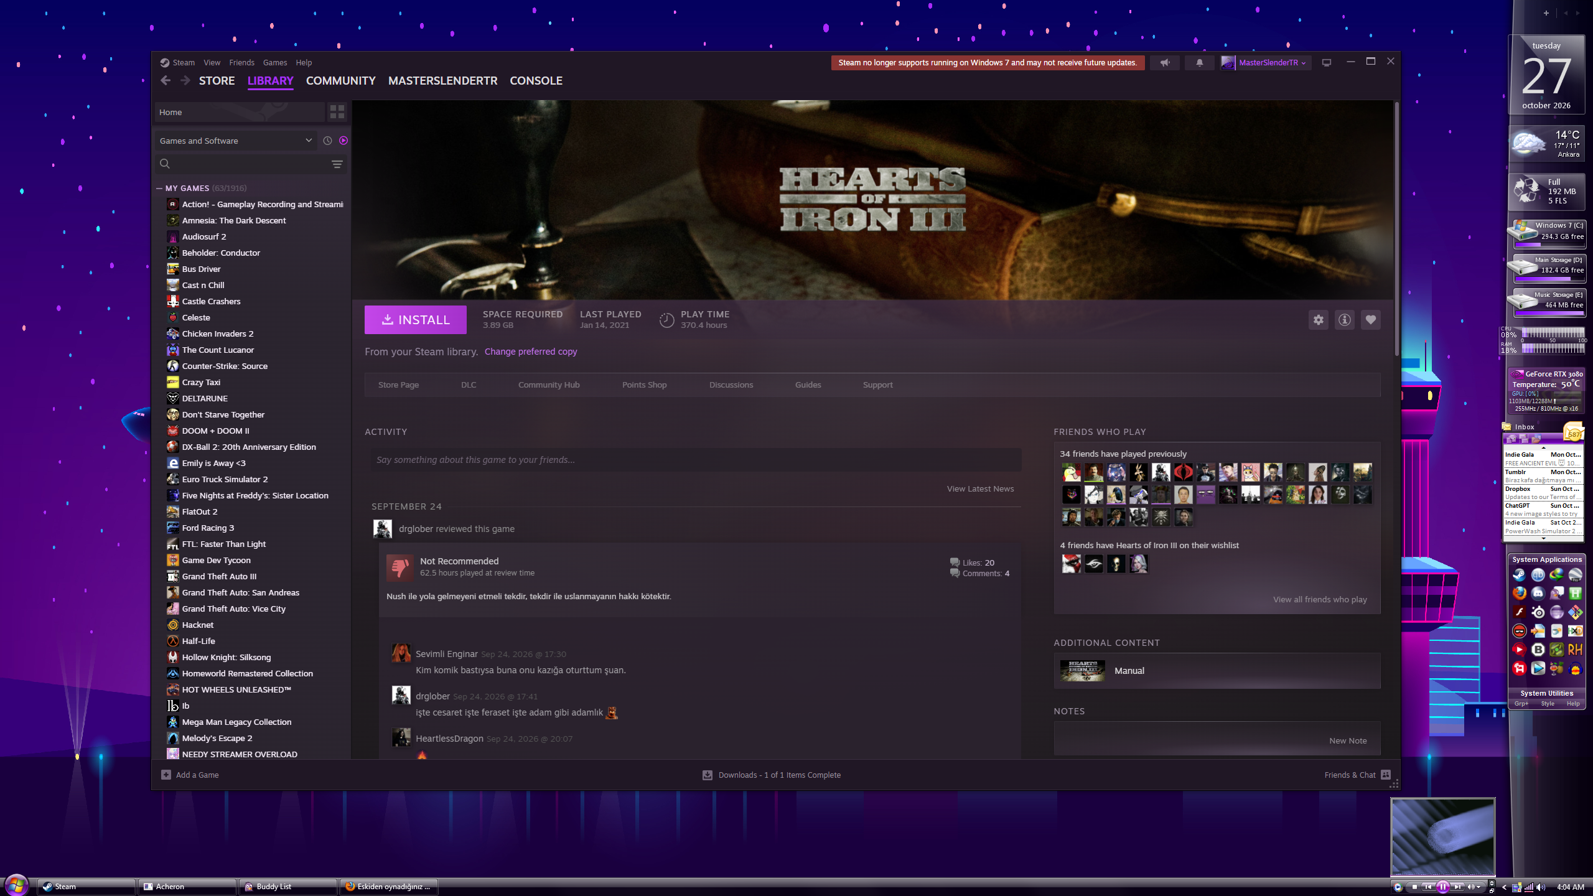Open the notifications bell
This screenshot has width=1593, height=896.
(x=1199, y=63)
